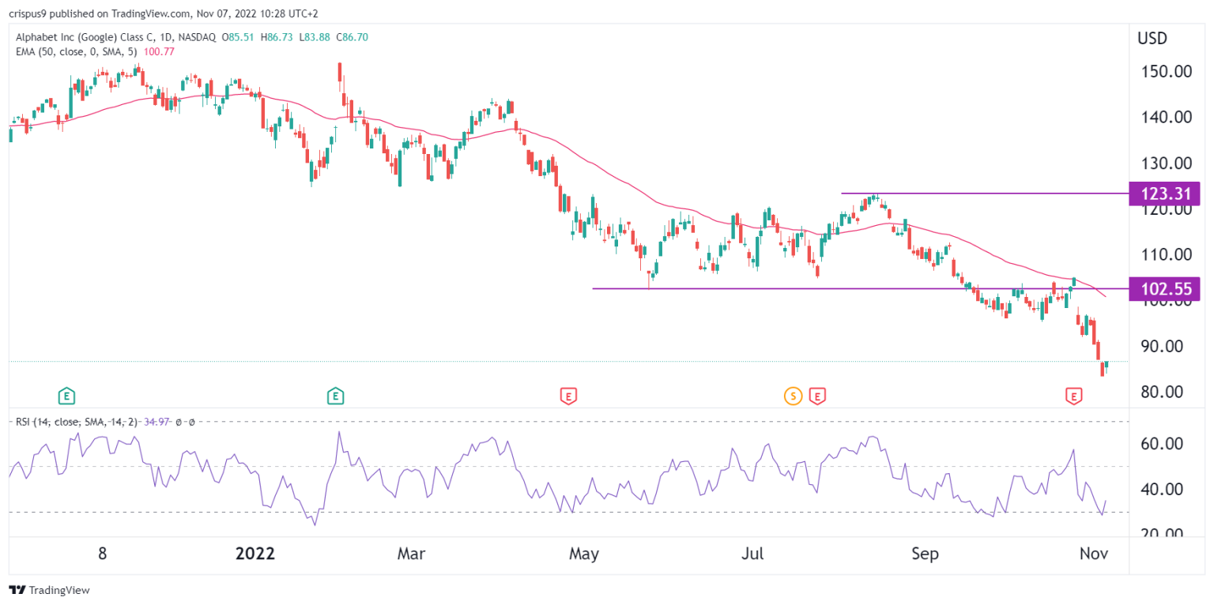This screenshot has height=605, width=1214.
Task: Open the USD currency label at top right
Action: tap(1152, 36)
